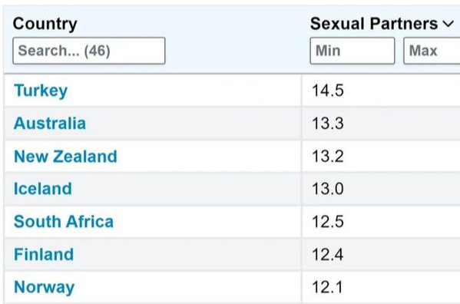Viewport: 460px width, 304px height.
Task: Open the Finland link
Action: [x=44, y=254]
